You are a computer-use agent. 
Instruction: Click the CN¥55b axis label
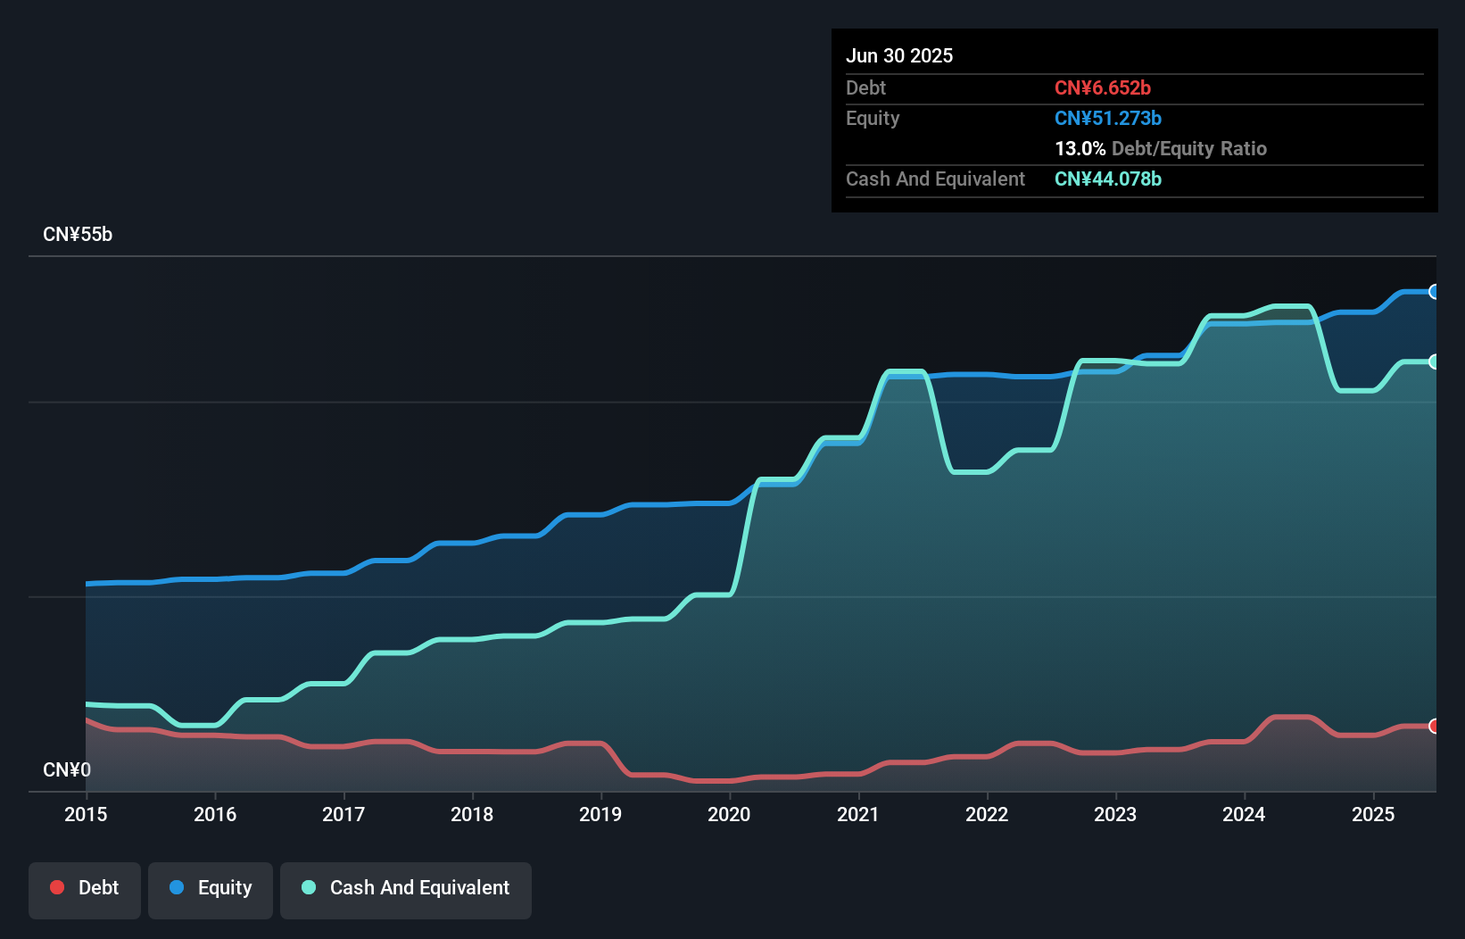pyautogui.click(x=78, y=235)
